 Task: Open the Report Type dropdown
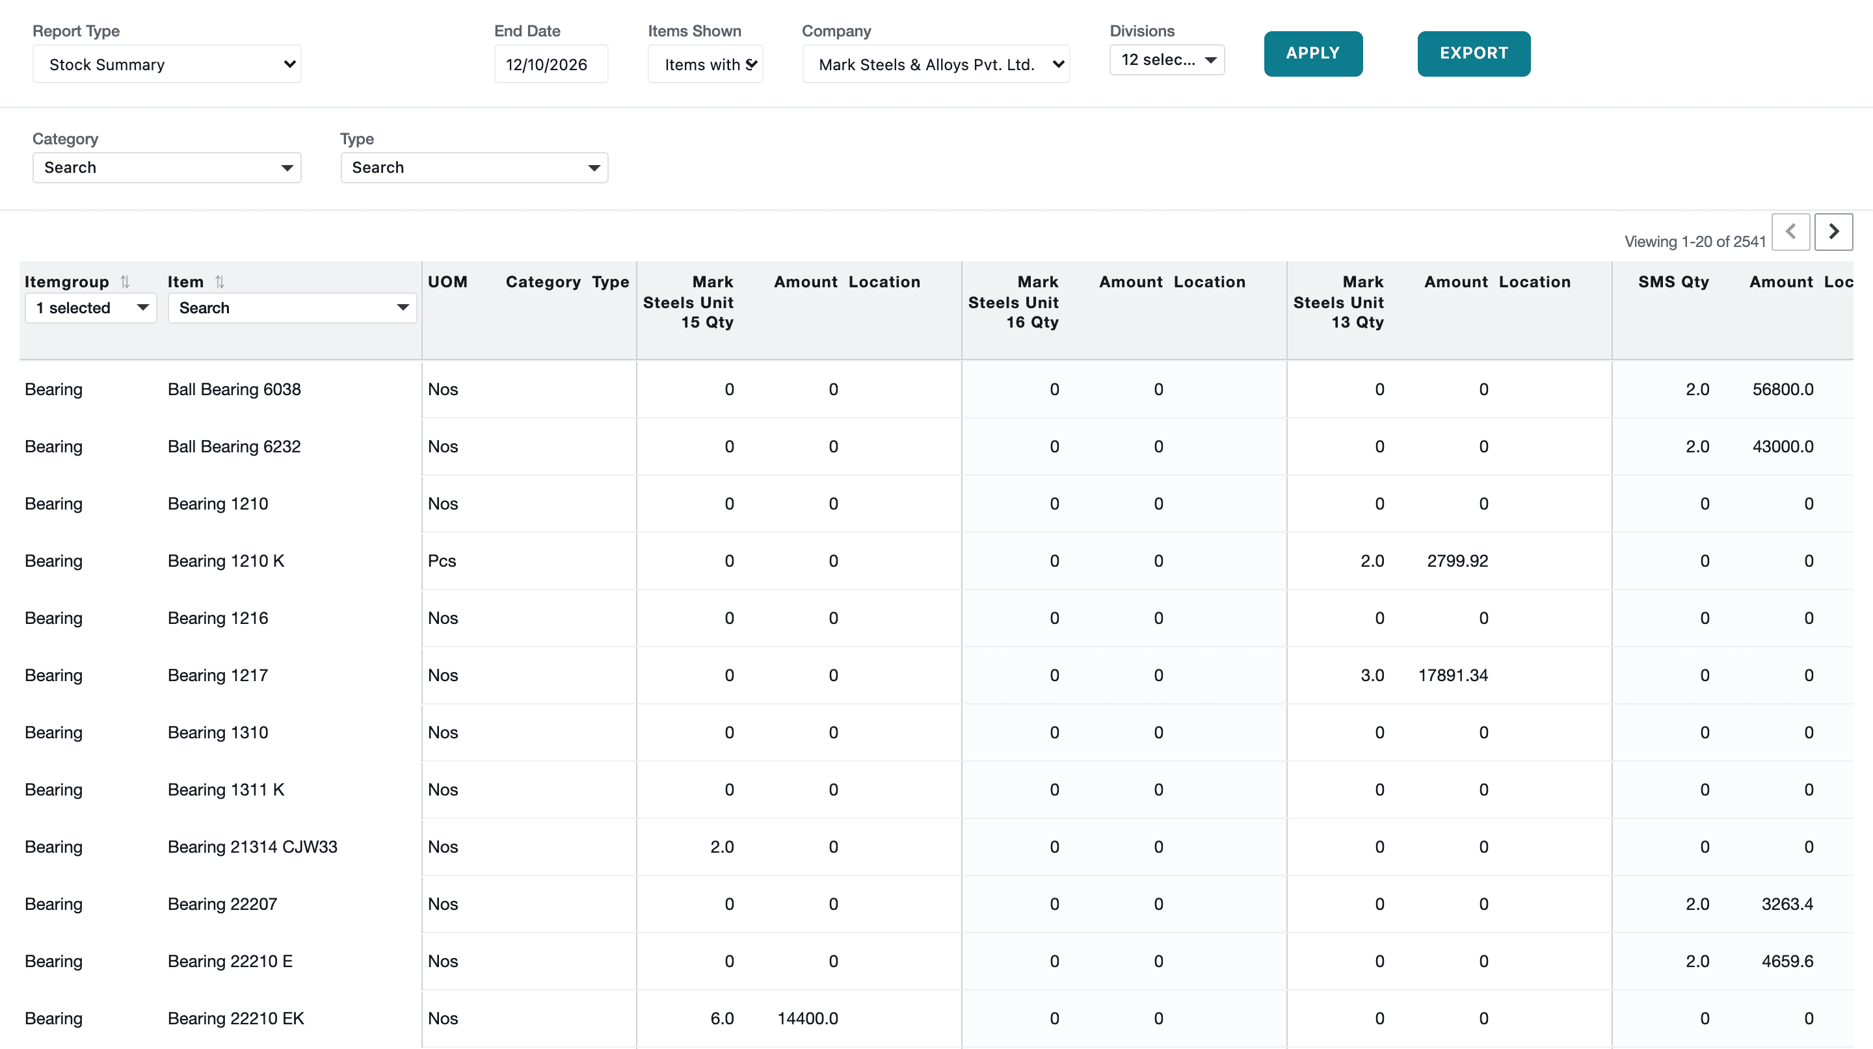coord(166,64)
